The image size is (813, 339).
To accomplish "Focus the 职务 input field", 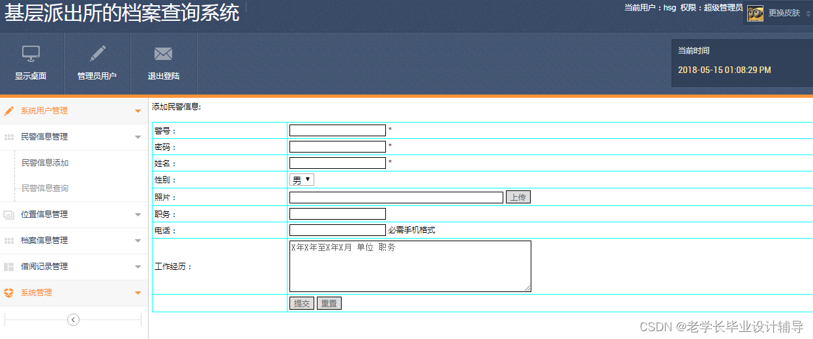I will pyautogui.click(x=338, y=214).
